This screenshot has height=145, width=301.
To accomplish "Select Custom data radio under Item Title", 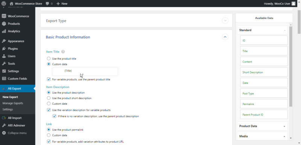I will [49, 64].
